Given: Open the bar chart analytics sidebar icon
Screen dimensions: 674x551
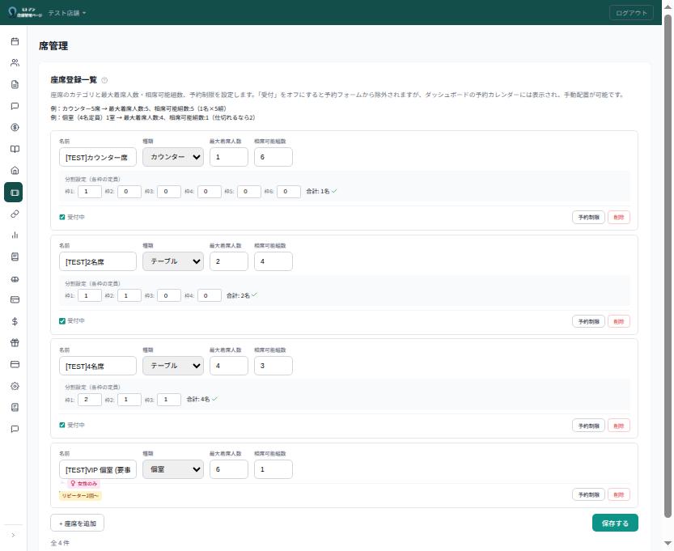Looking at the screenshot, I should tap(15, 235).
